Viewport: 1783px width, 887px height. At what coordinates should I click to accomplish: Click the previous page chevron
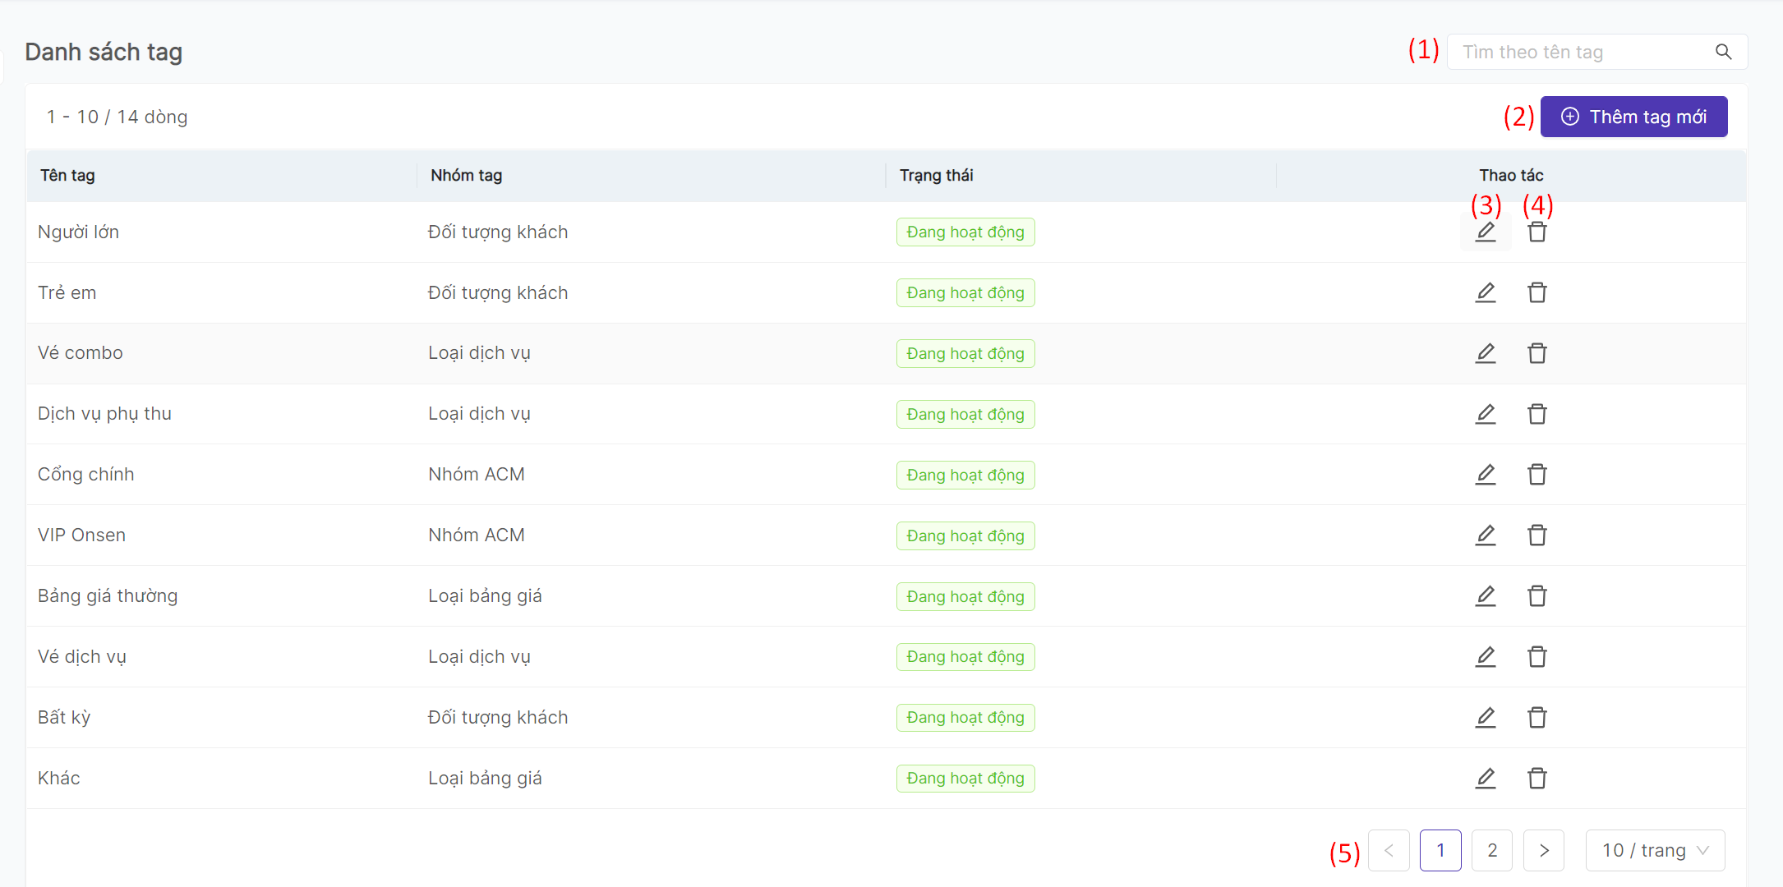[1389, 850]
